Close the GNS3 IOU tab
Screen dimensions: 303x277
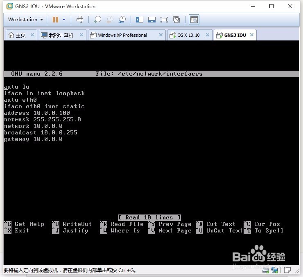click(252, 35)
